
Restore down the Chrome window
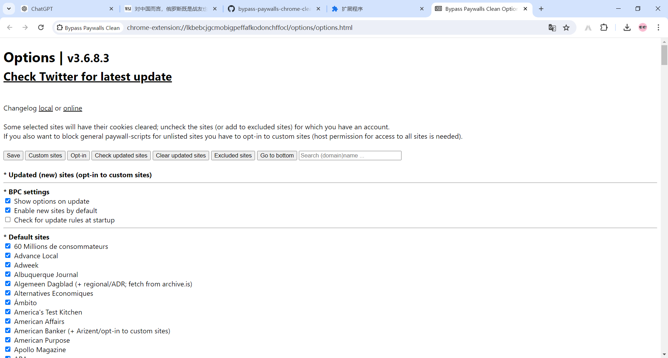click(638, 9)
